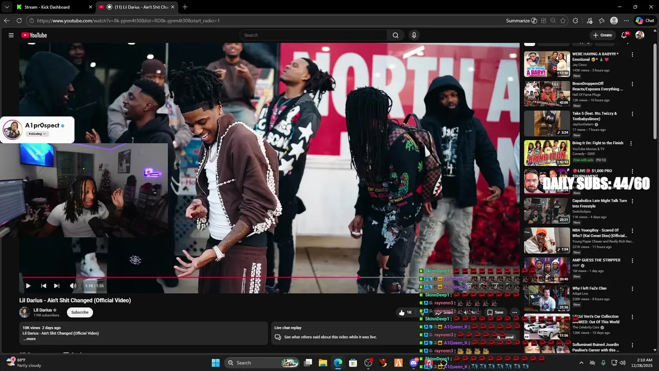Expand the description with ...more
Viewport: 659px width, 371px height.
tap(29, 339)
